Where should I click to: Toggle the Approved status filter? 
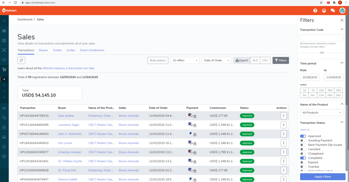pyautogui.click(x=303, y=136)
